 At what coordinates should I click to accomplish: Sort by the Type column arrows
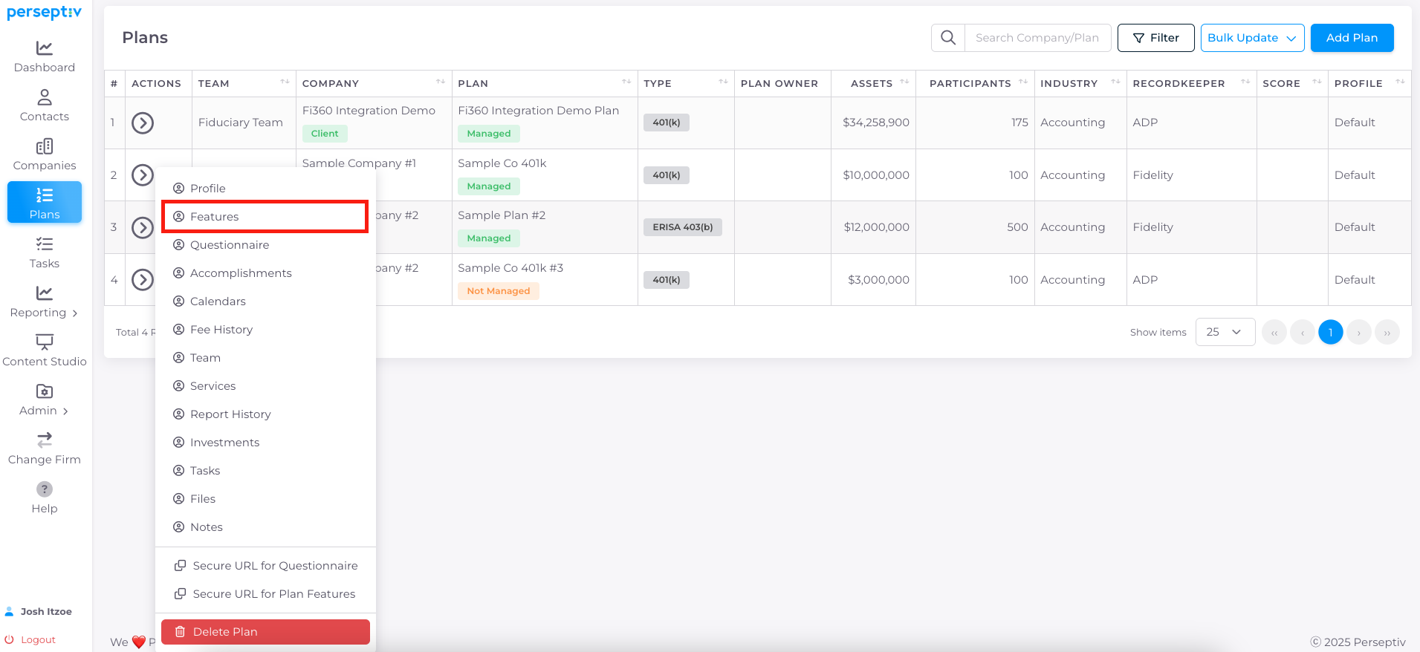[723, 82]
